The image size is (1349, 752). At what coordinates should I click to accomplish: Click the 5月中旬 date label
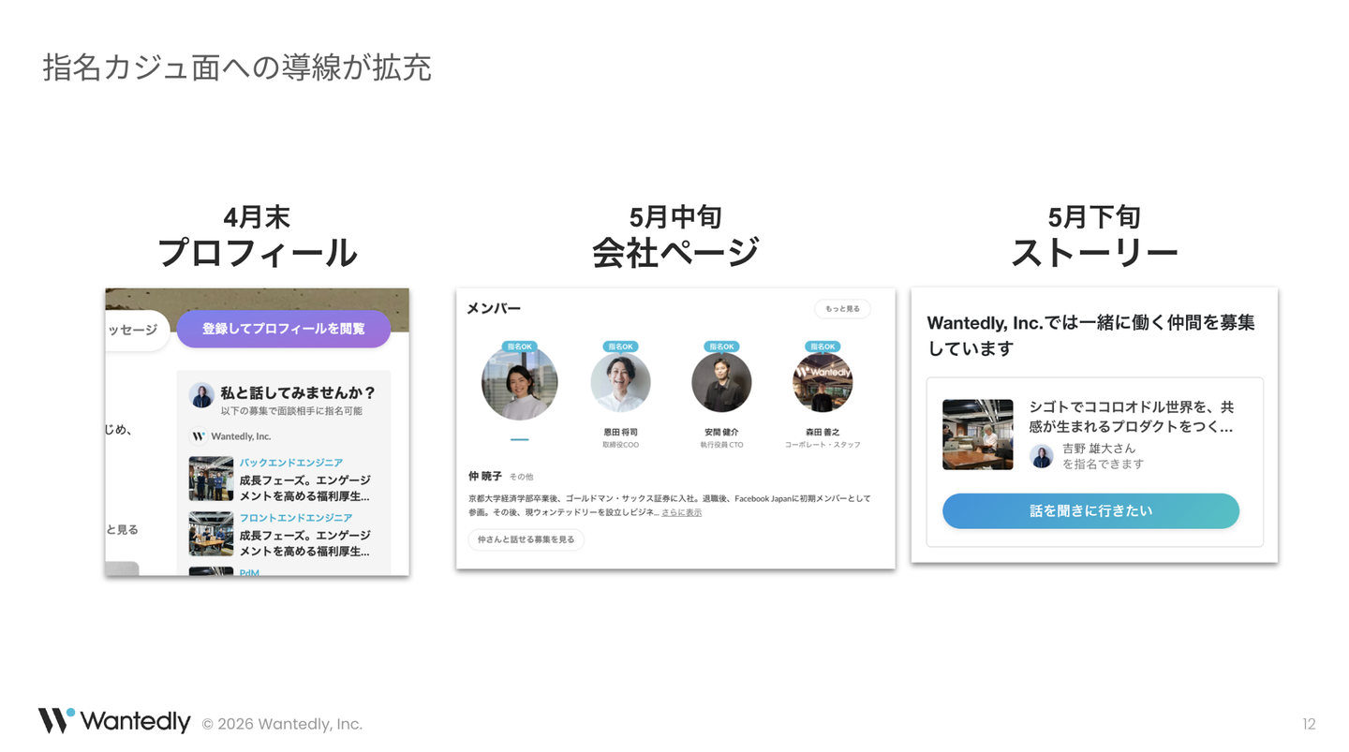click(674, 217)
